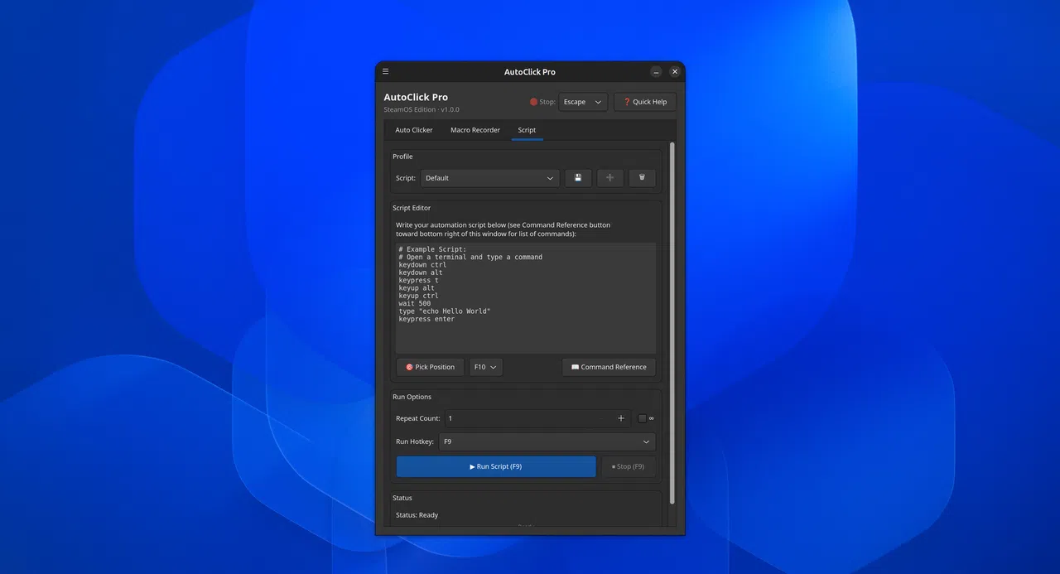Open Quick Help
Screen dimensions: 1060x574
[645, 102]
